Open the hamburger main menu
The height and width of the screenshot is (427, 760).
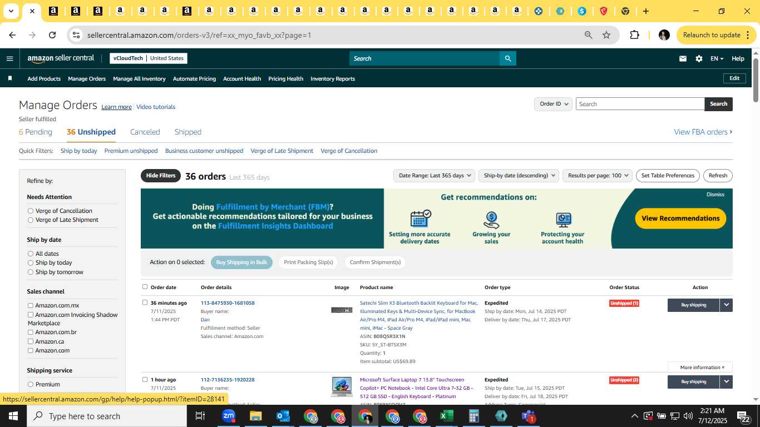[9, 58]
